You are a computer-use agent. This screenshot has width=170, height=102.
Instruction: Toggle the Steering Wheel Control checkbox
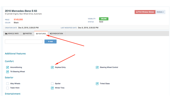97,67
